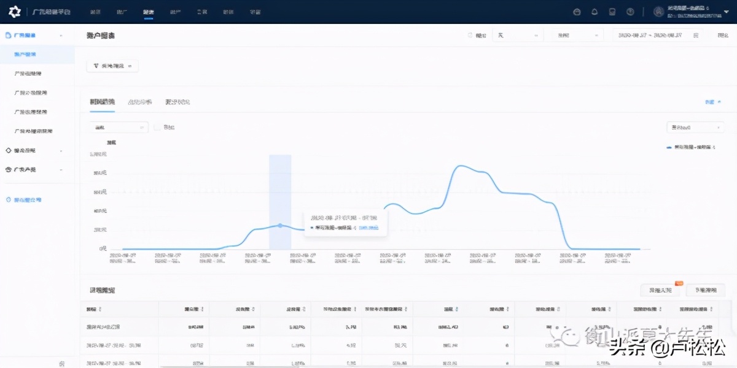Select the second tab above the chart
Viewport: 737px width, 368px height.
coord(139,102)
